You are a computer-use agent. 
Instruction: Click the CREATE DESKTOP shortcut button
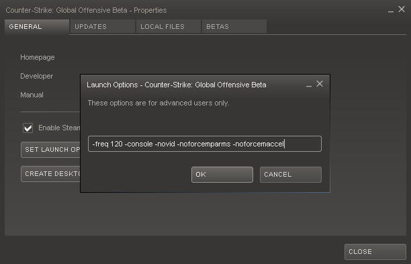coord(50,174)
